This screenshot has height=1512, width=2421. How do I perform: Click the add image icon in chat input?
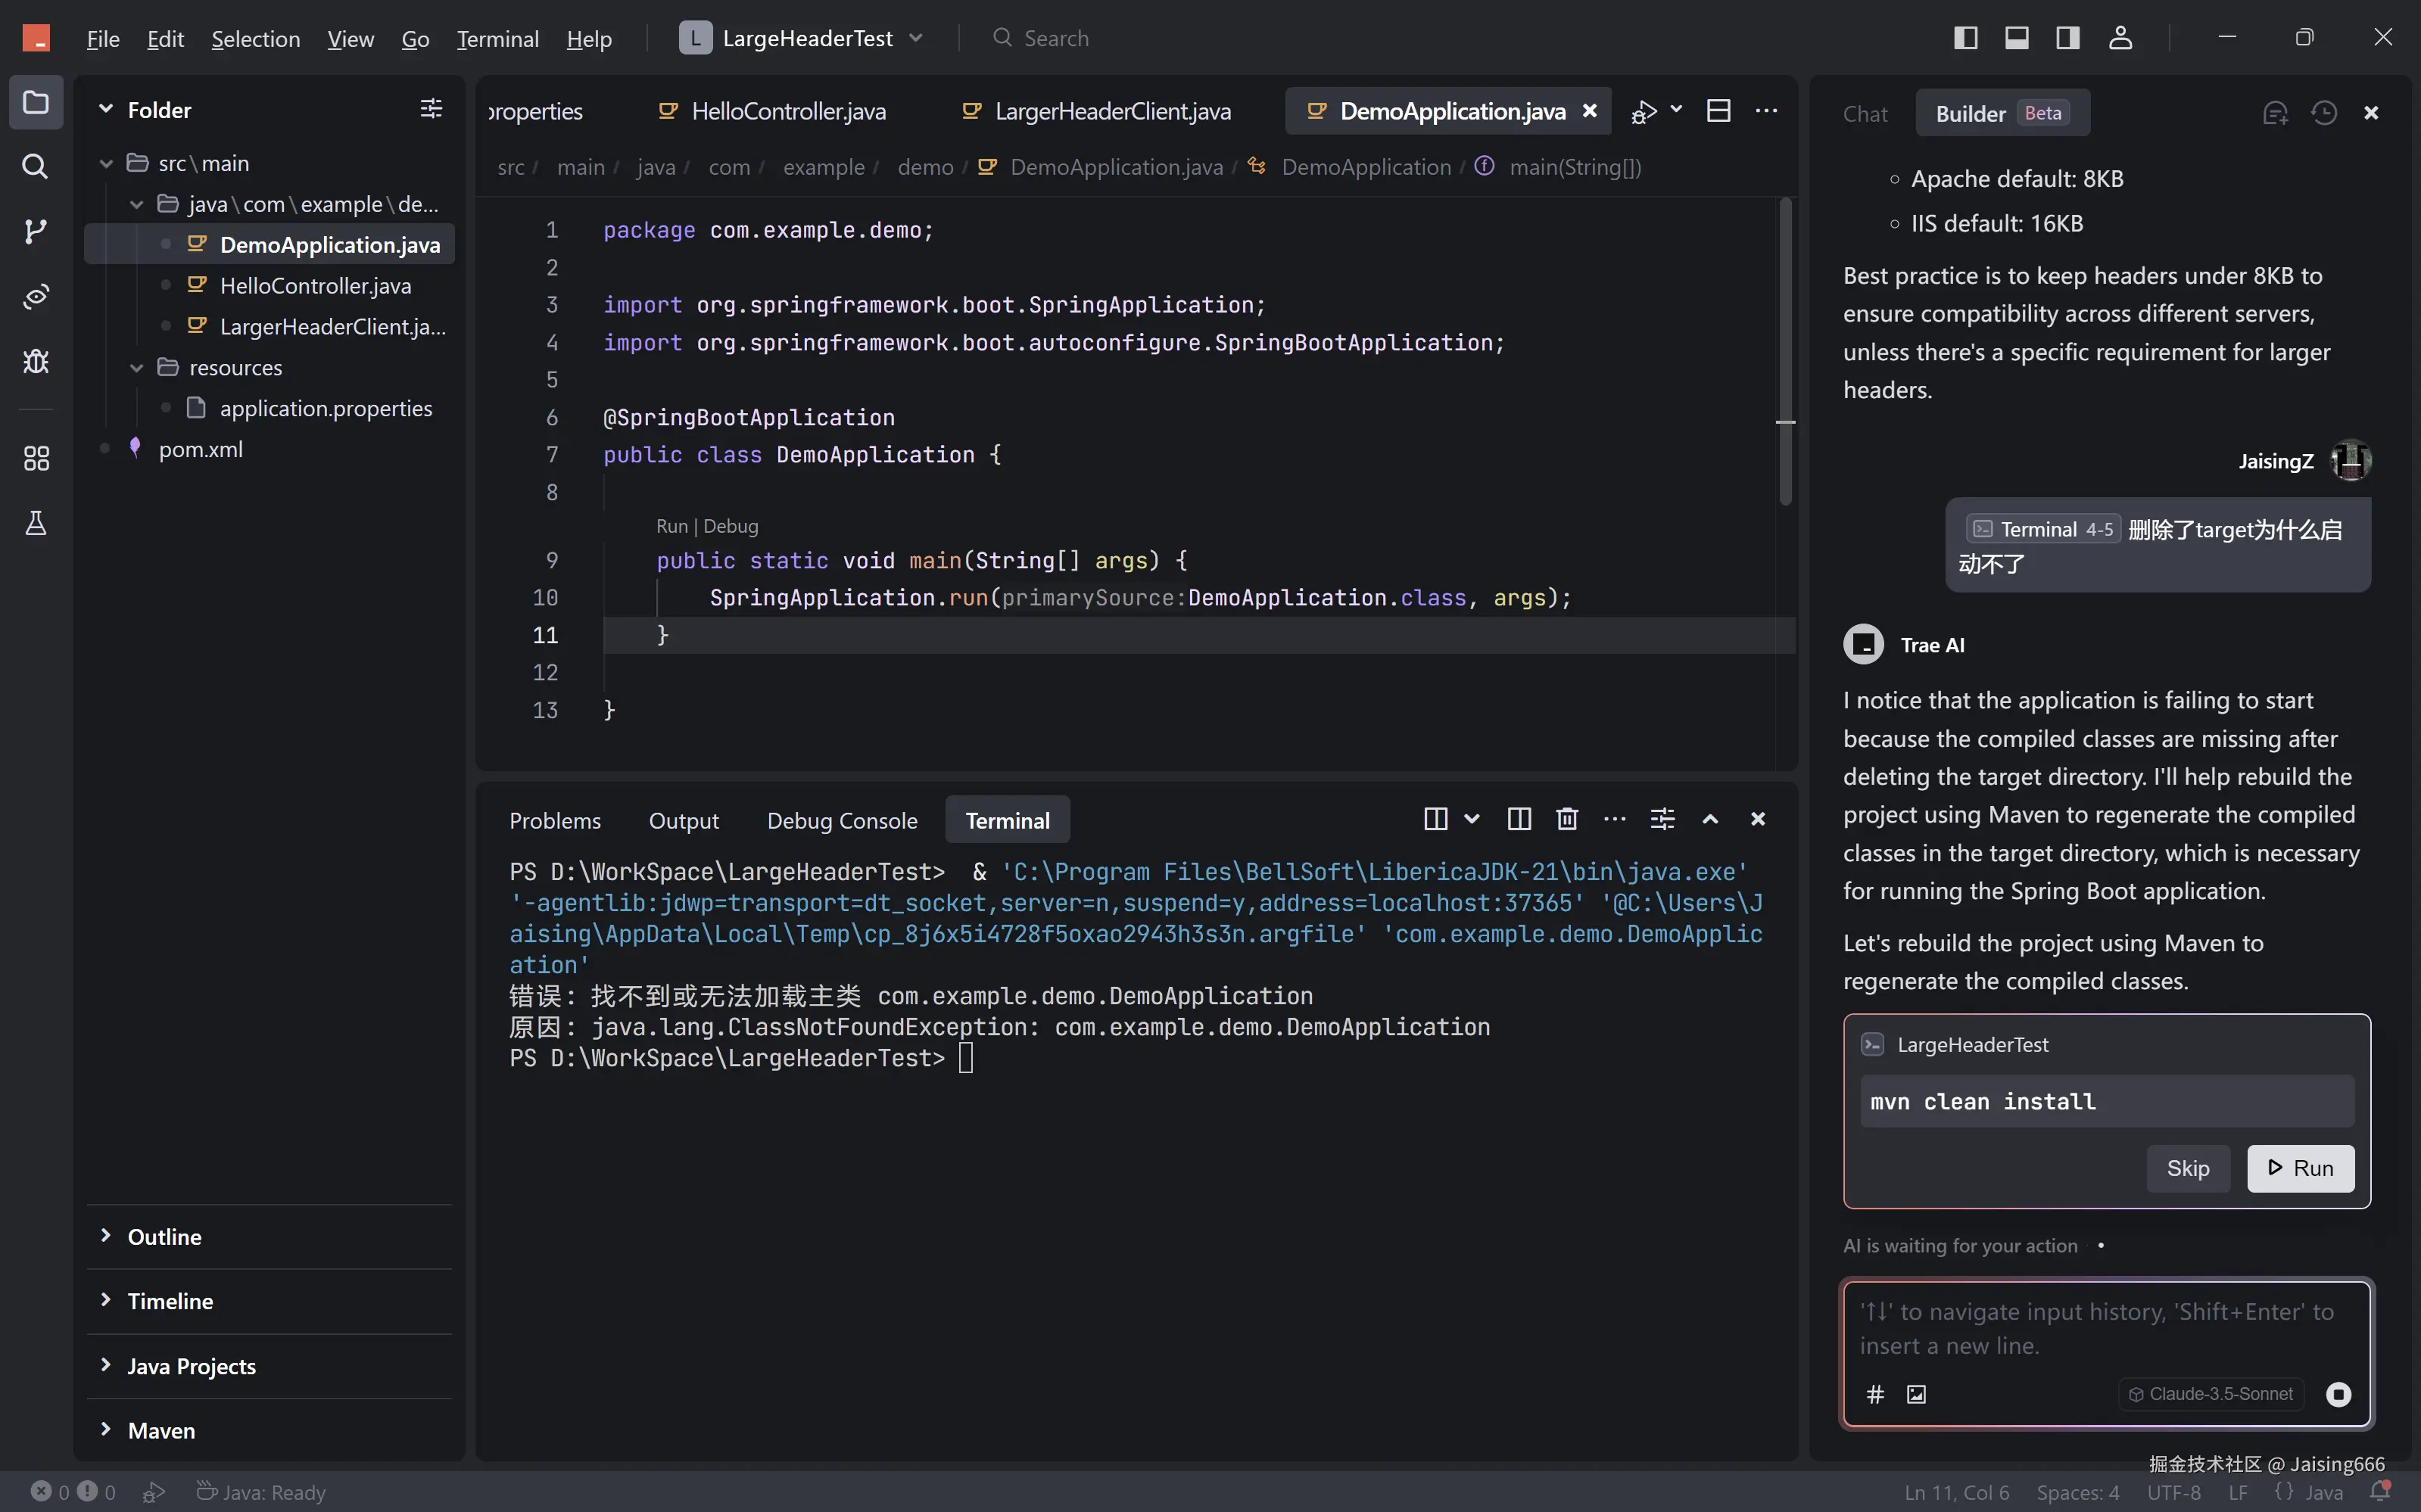tap(1916, 1394)
